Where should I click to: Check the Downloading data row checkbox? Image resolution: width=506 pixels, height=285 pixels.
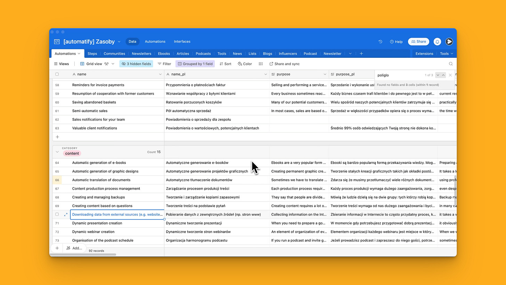(x=57, y=214)
